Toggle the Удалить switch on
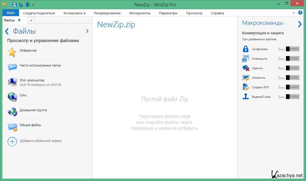Image resolution: width=306 pixels, height=181 pixels. (x=293, y=68)
